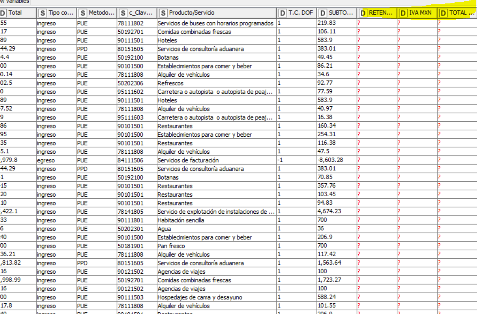
Task: Click the D type icon beside Total
Action: [3, 13]
